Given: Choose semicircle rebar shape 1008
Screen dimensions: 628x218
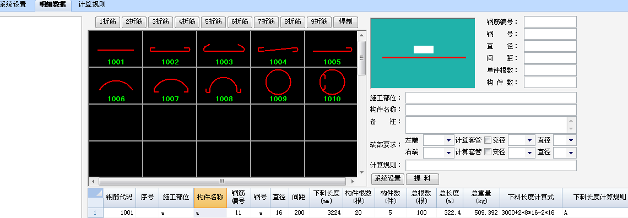Looking at the screenshot, I should click(224, 85).
